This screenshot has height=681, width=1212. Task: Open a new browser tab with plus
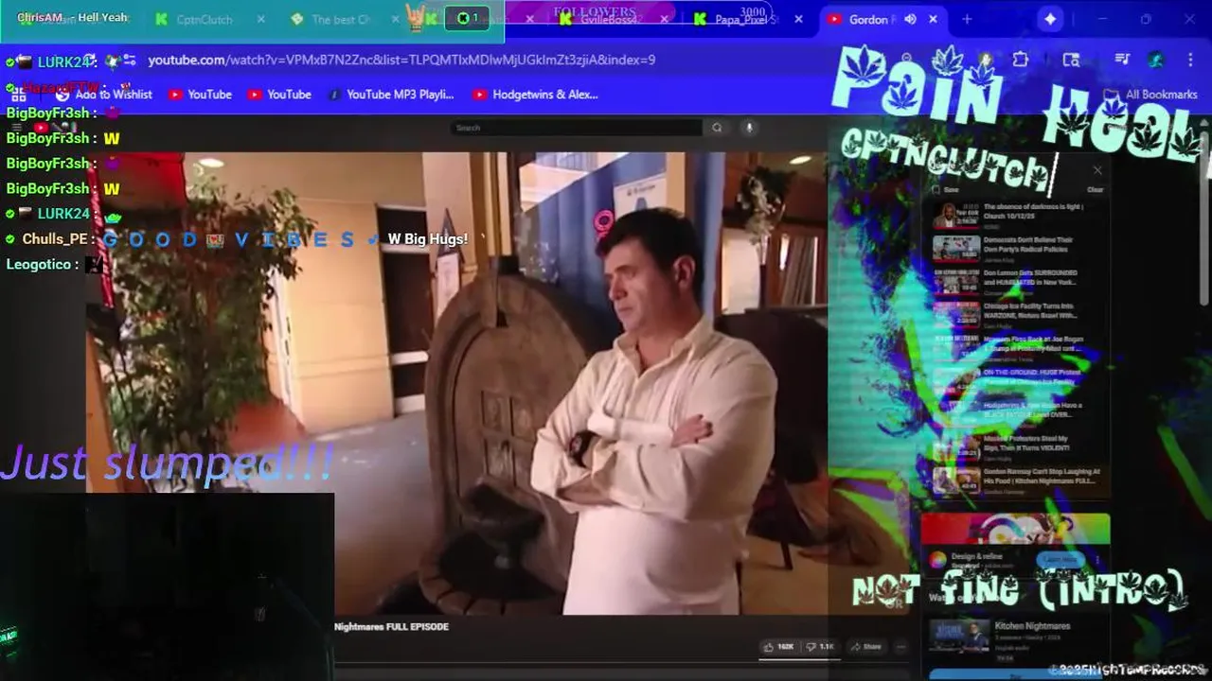point(967,19)
